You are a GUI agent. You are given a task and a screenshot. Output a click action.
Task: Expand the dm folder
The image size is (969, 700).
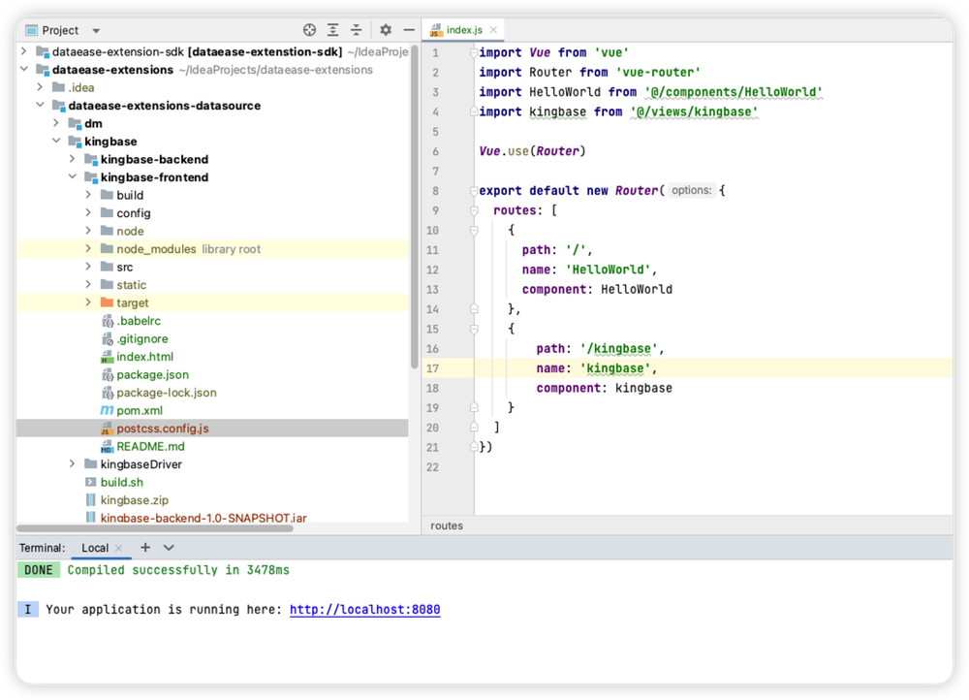tap(55, 123)
